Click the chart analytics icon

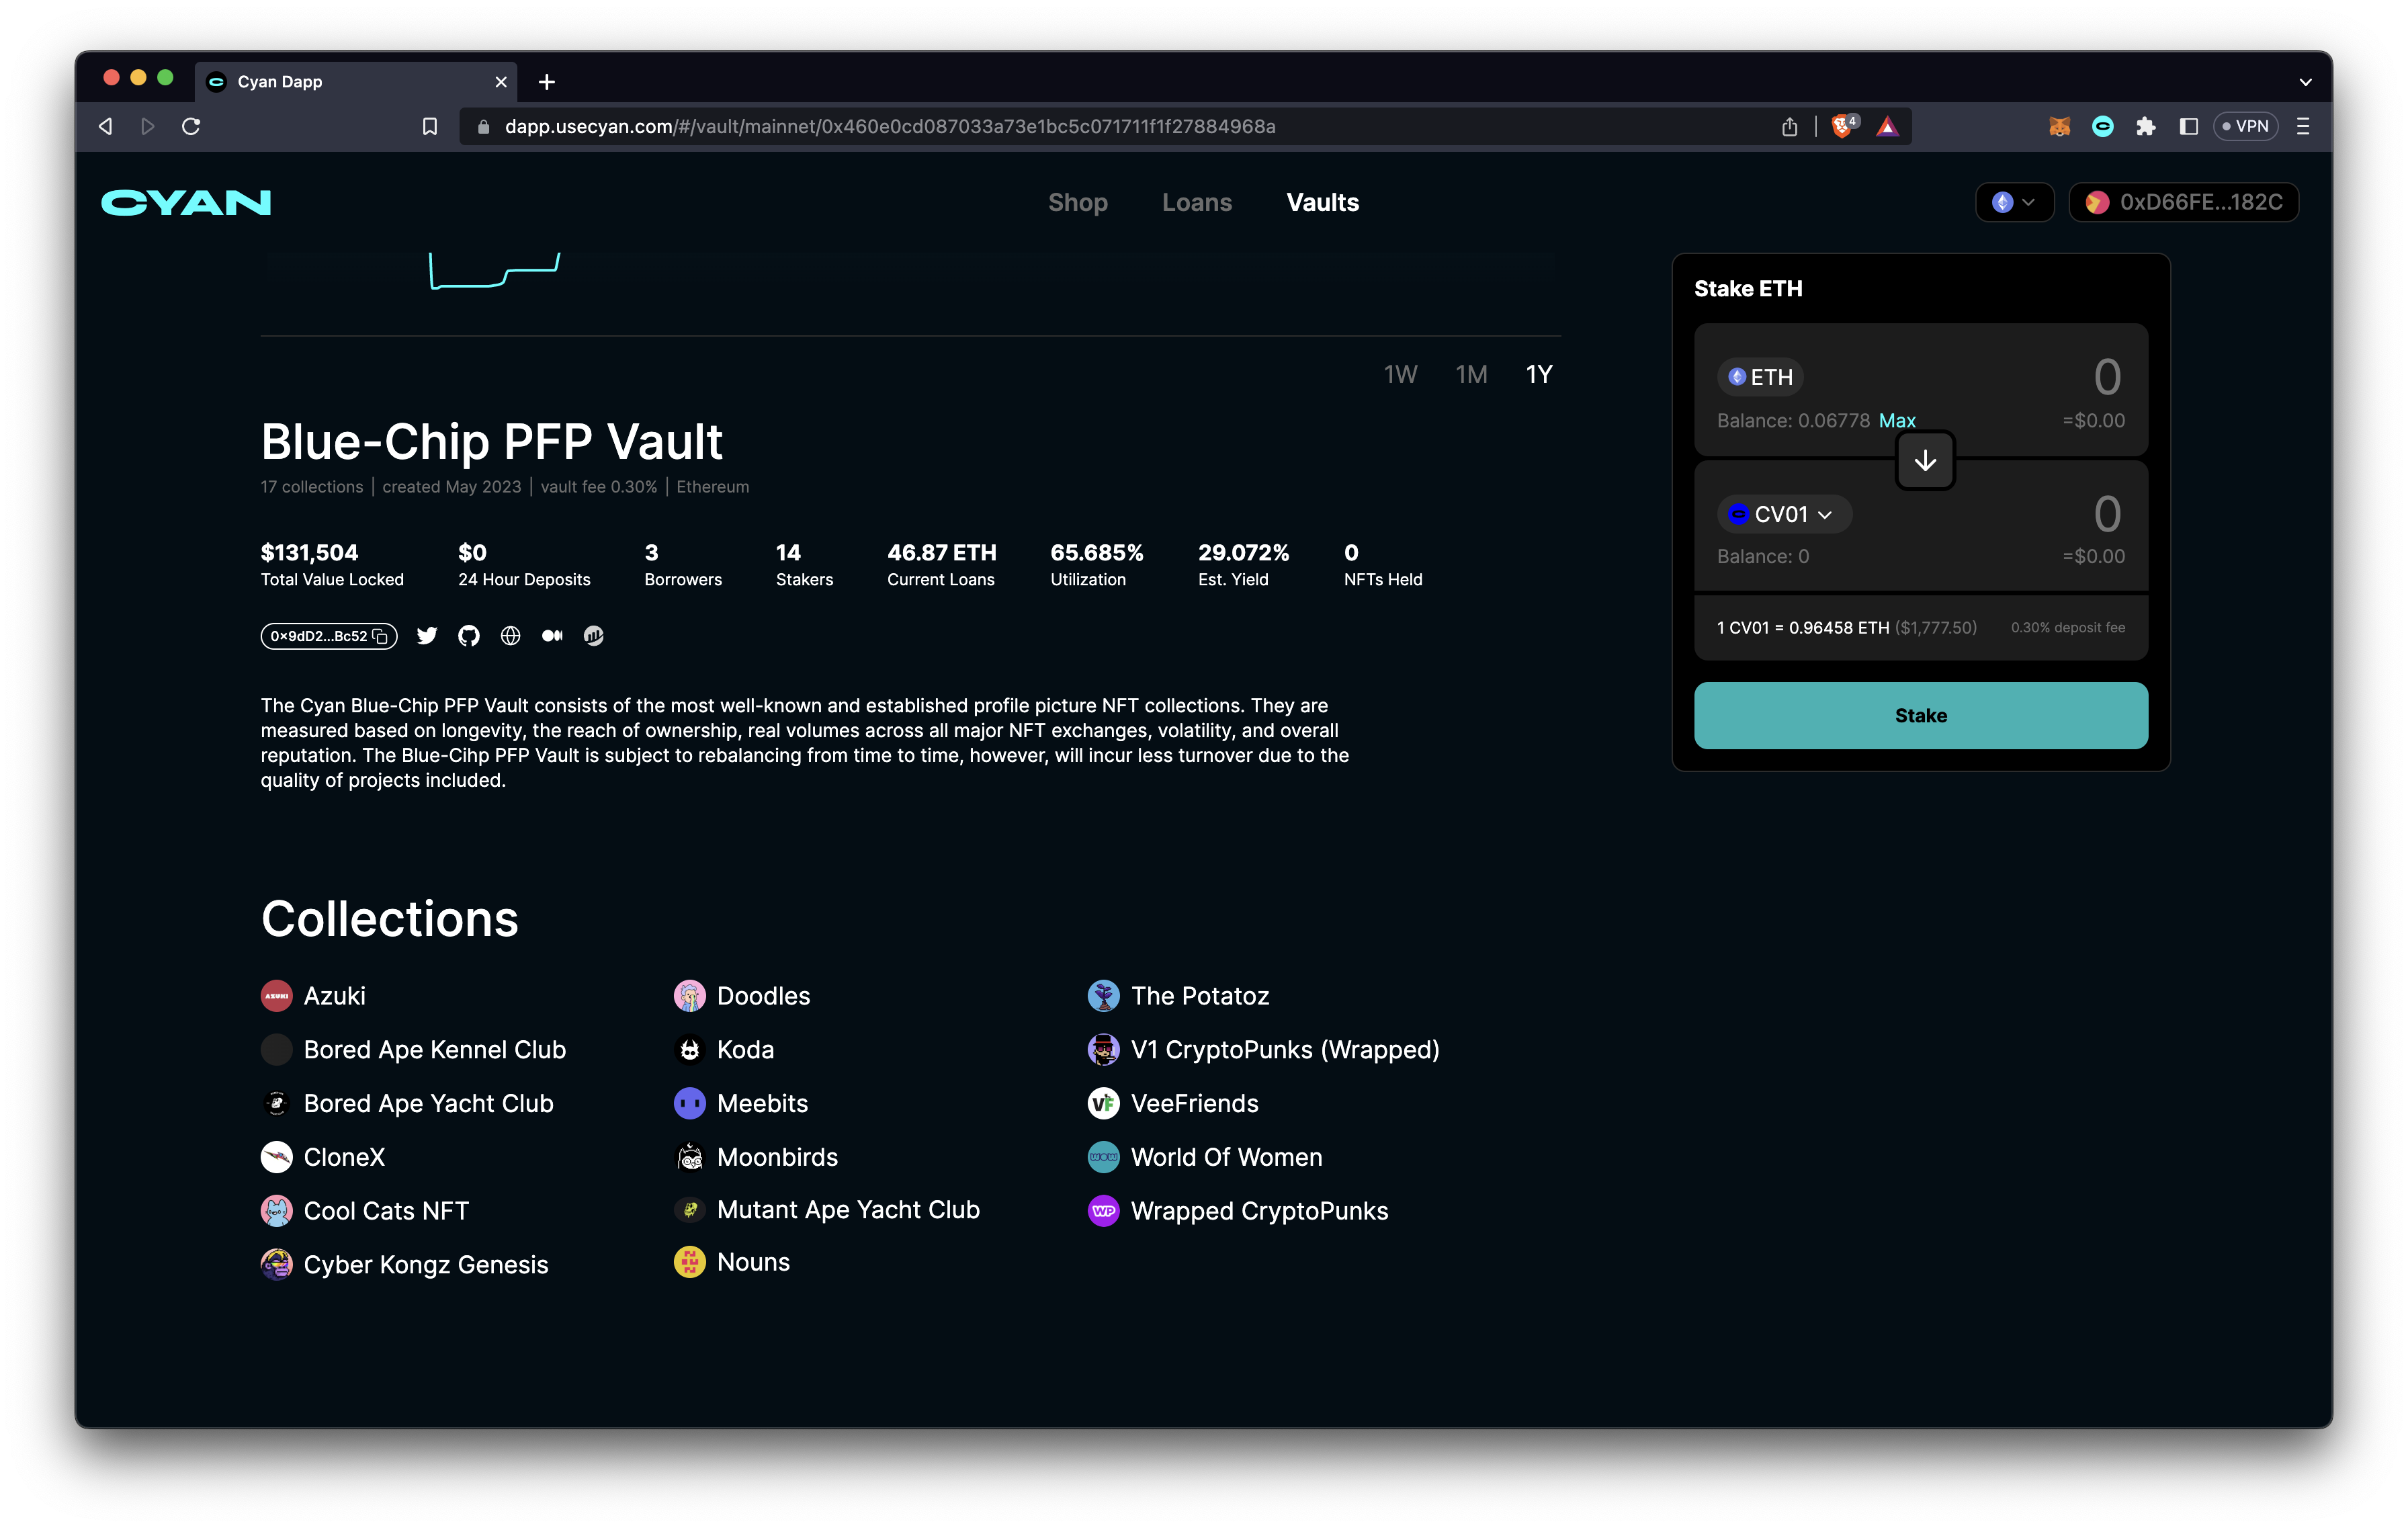594,636
